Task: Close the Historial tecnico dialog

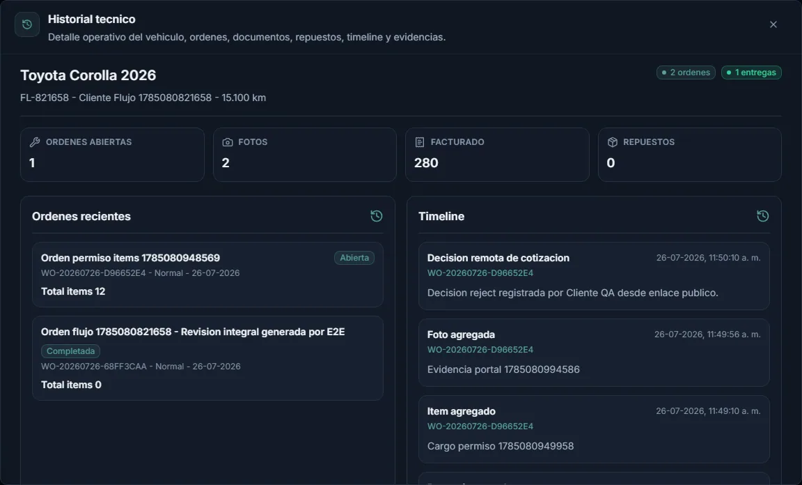Action: tap(773, 24)
